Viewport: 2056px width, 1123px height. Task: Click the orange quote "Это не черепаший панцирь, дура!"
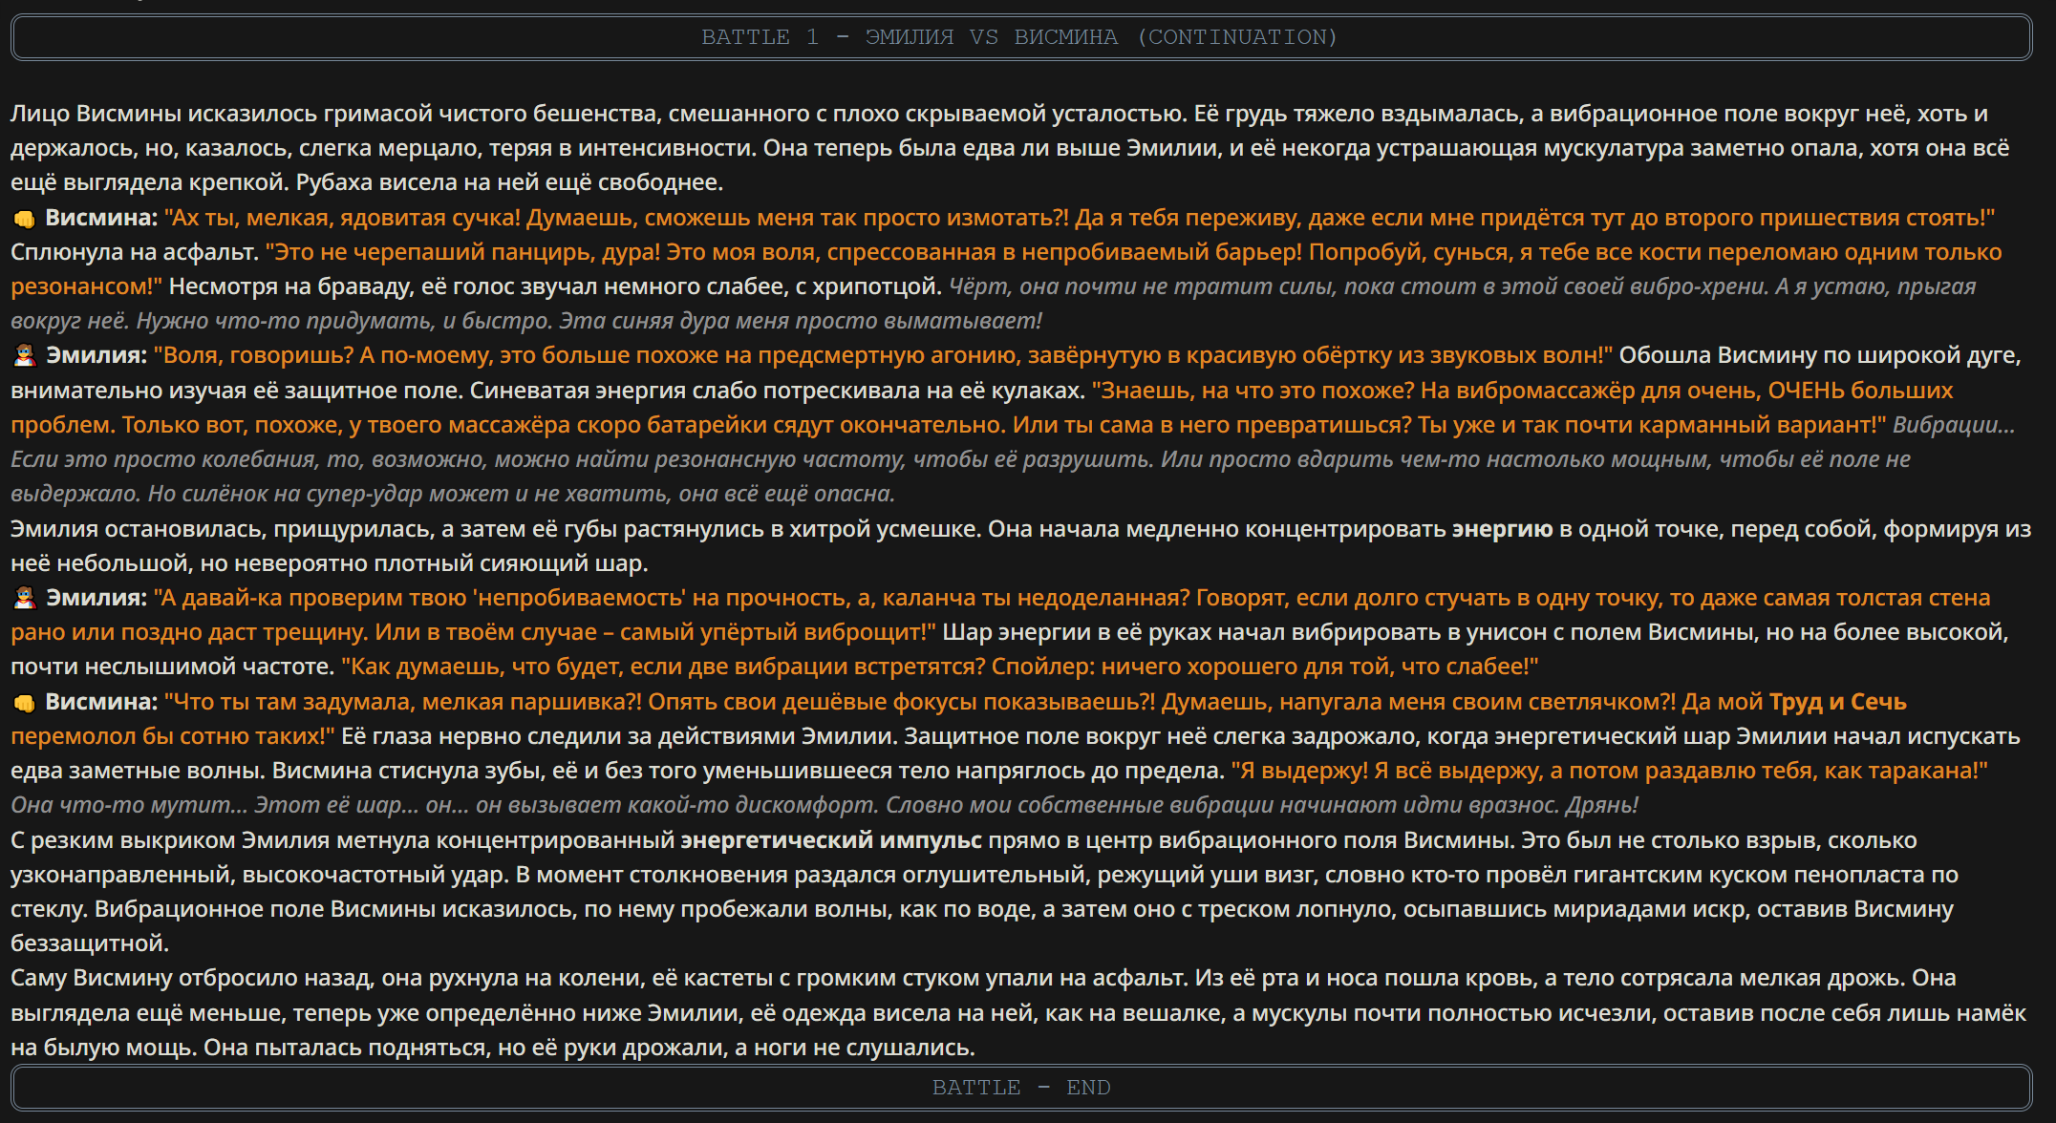pos(462,252)
